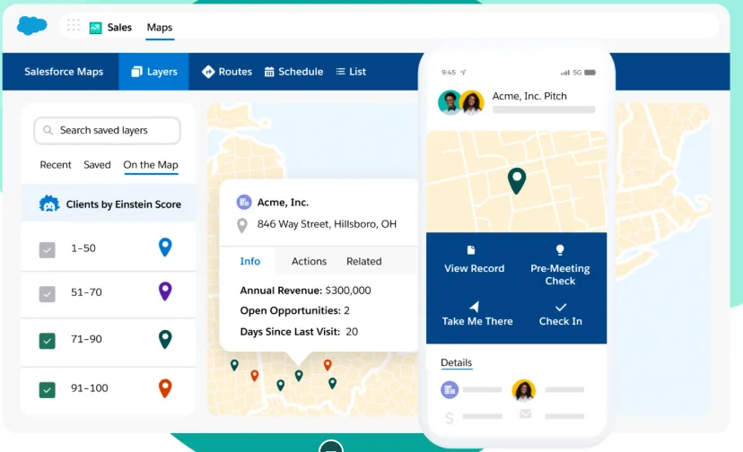Tap the Check In checkmark icon
743x452 pixels.
tap(561, 307)
